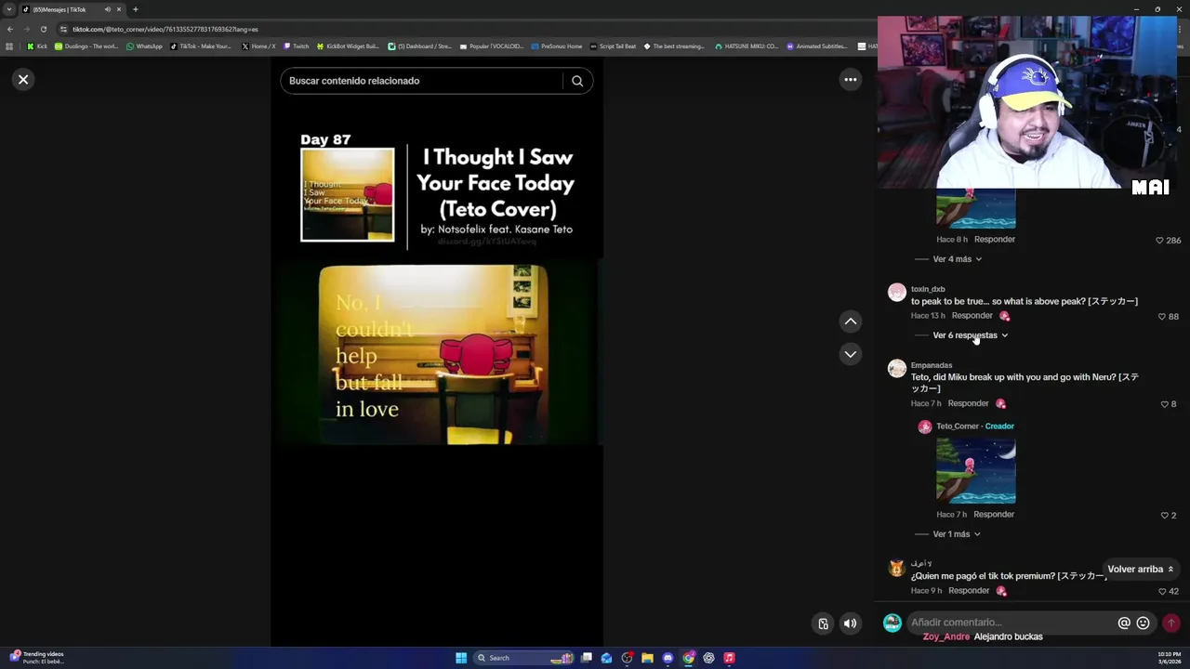Like the reply with 286 likes

tap(1159, 241)
